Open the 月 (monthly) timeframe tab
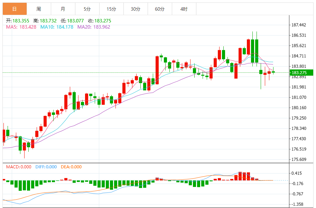The image size is (316, 208). (x=63, y=9)
